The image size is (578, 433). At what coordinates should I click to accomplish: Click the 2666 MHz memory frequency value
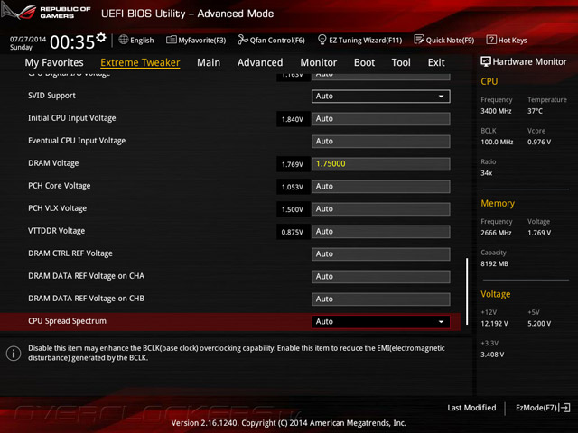tap(496, 233)
